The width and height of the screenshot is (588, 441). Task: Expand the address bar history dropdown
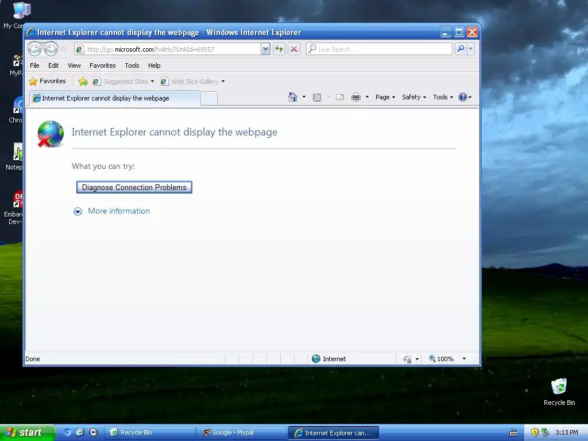(265, 49)
